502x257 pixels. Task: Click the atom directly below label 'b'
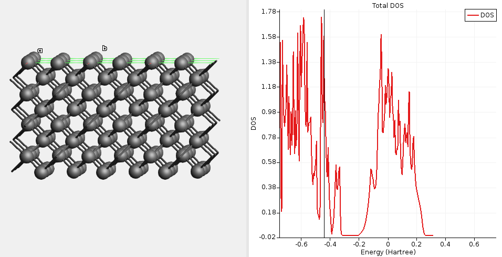click(x=91, y=61)
